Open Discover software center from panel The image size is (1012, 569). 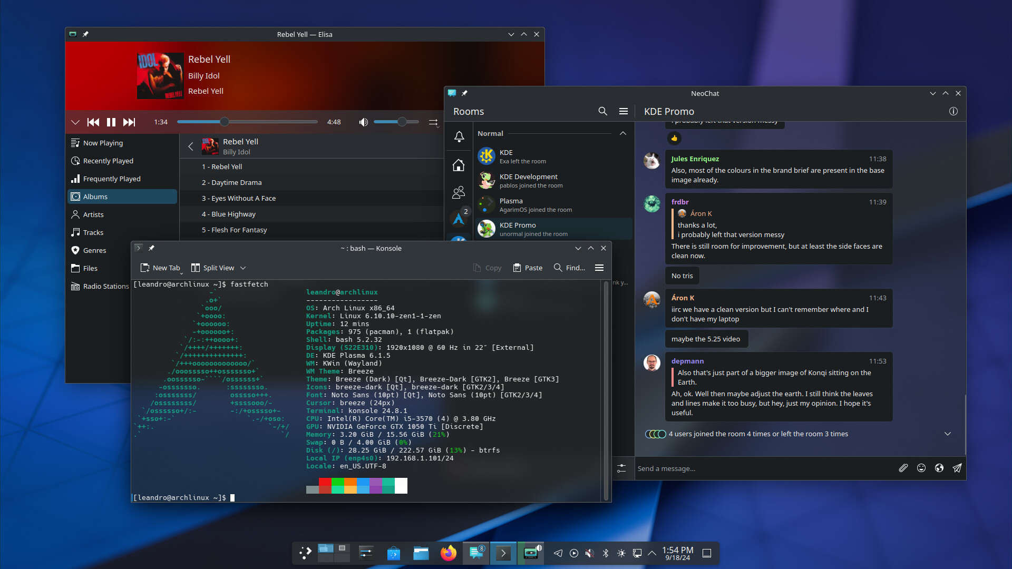coord(393,553)
